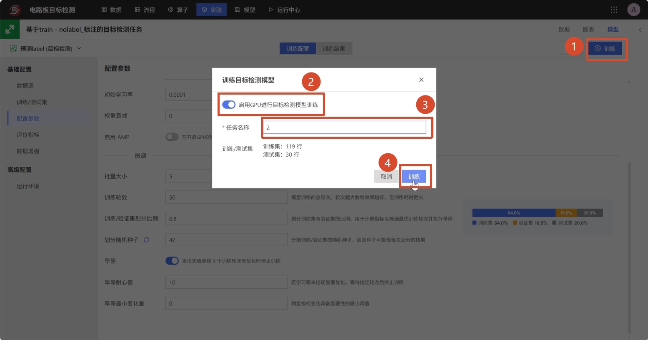Toggle GPU training switch in dialog
This screenshot has width=648, height=340.
[229, 105]
